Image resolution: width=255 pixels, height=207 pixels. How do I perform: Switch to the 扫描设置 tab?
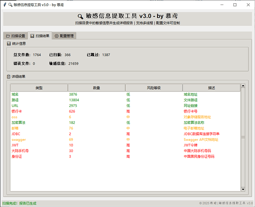(15, 36)
